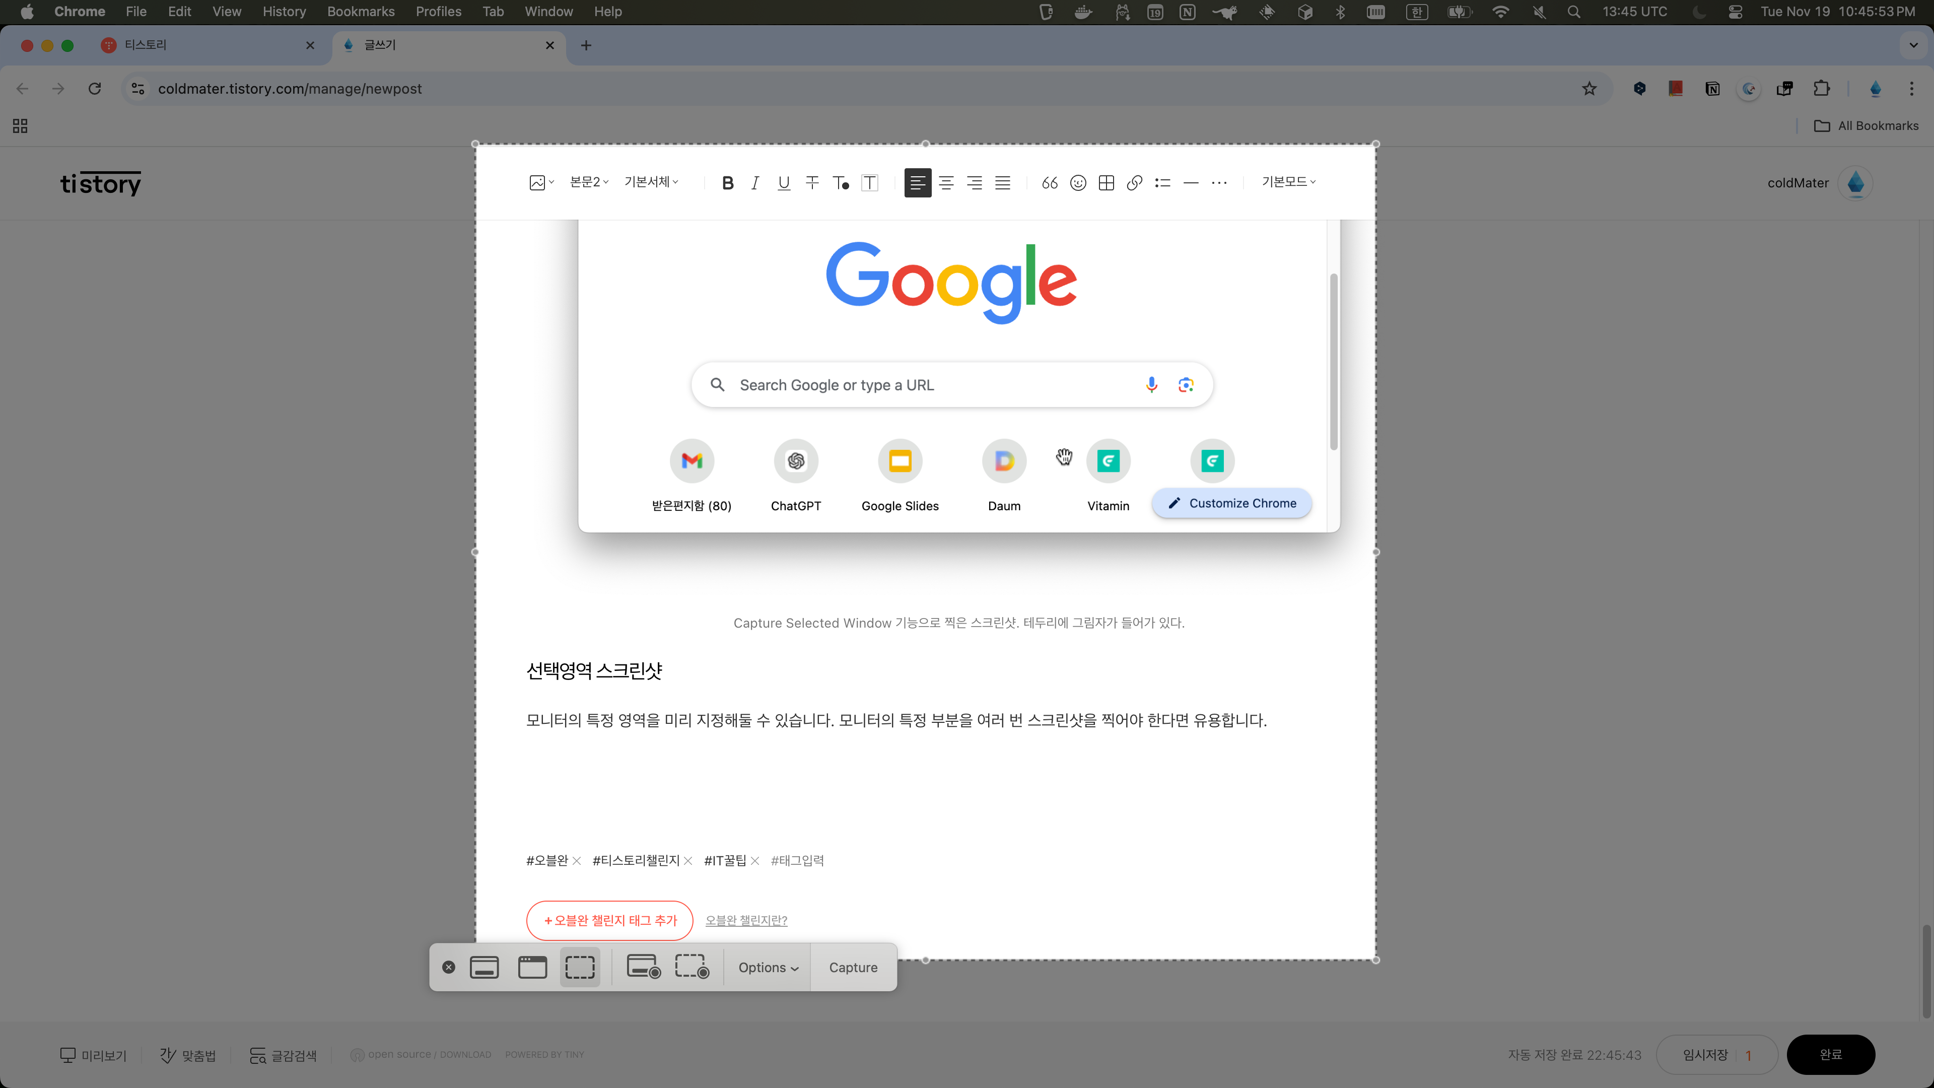Insert a link with the link icon

[x=1134, y=182]
